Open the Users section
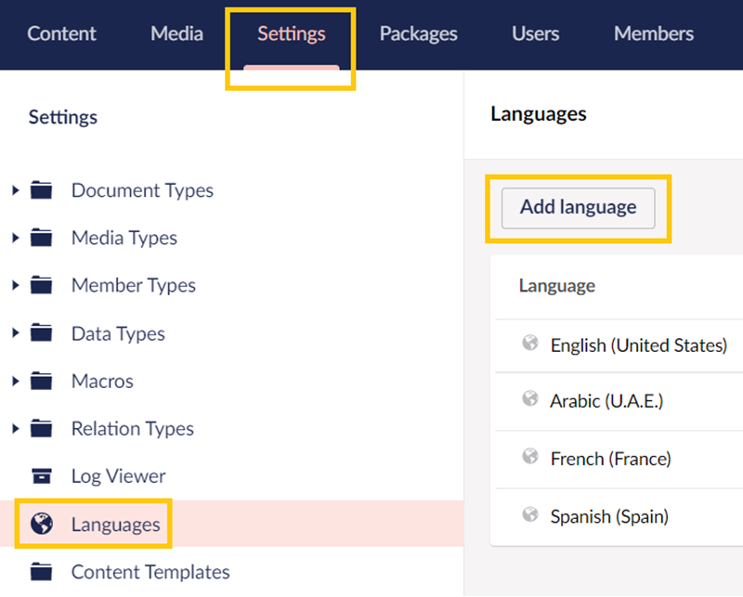 coord(535,33)
